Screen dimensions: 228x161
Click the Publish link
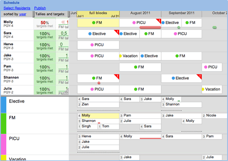pos(40,8)
